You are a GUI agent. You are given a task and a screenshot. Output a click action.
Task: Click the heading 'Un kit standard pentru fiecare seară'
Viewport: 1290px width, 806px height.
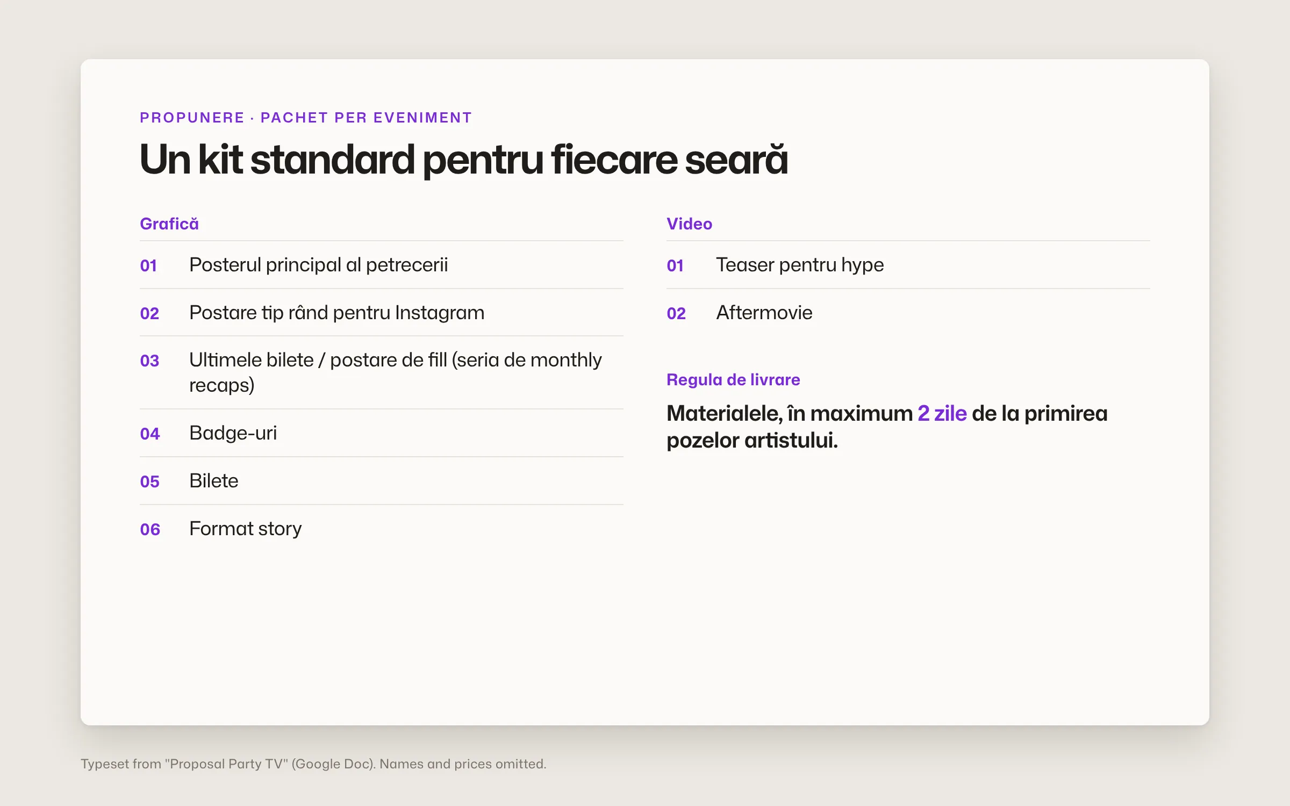click(x=464, y=160)
